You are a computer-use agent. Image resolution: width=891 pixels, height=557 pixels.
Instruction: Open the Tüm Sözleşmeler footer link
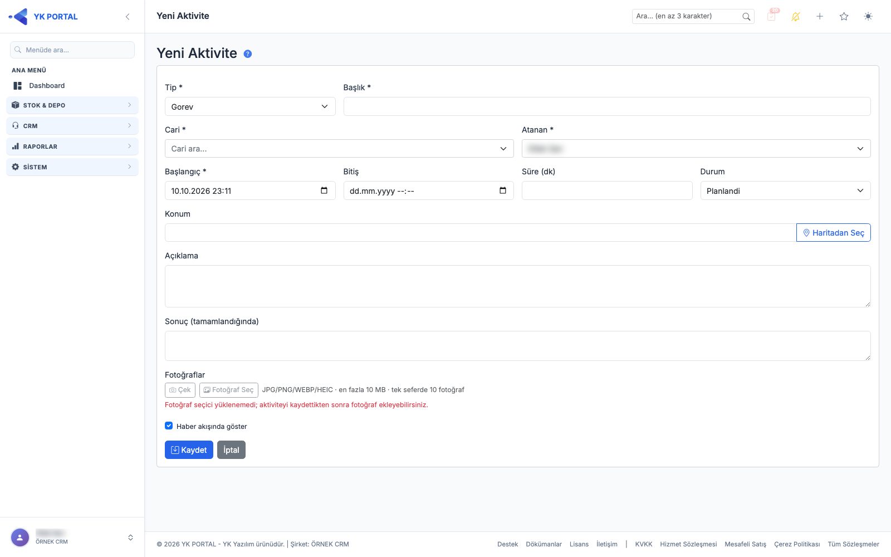coord(854,544)
